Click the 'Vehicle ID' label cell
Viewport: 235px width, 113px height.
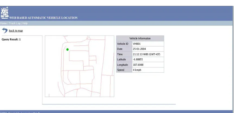pos(124,44)
